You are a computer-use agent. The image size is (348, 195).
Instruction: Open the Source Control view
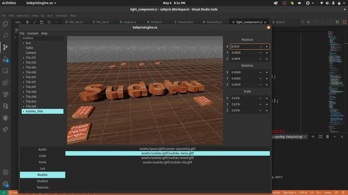(x=5, y=47)
